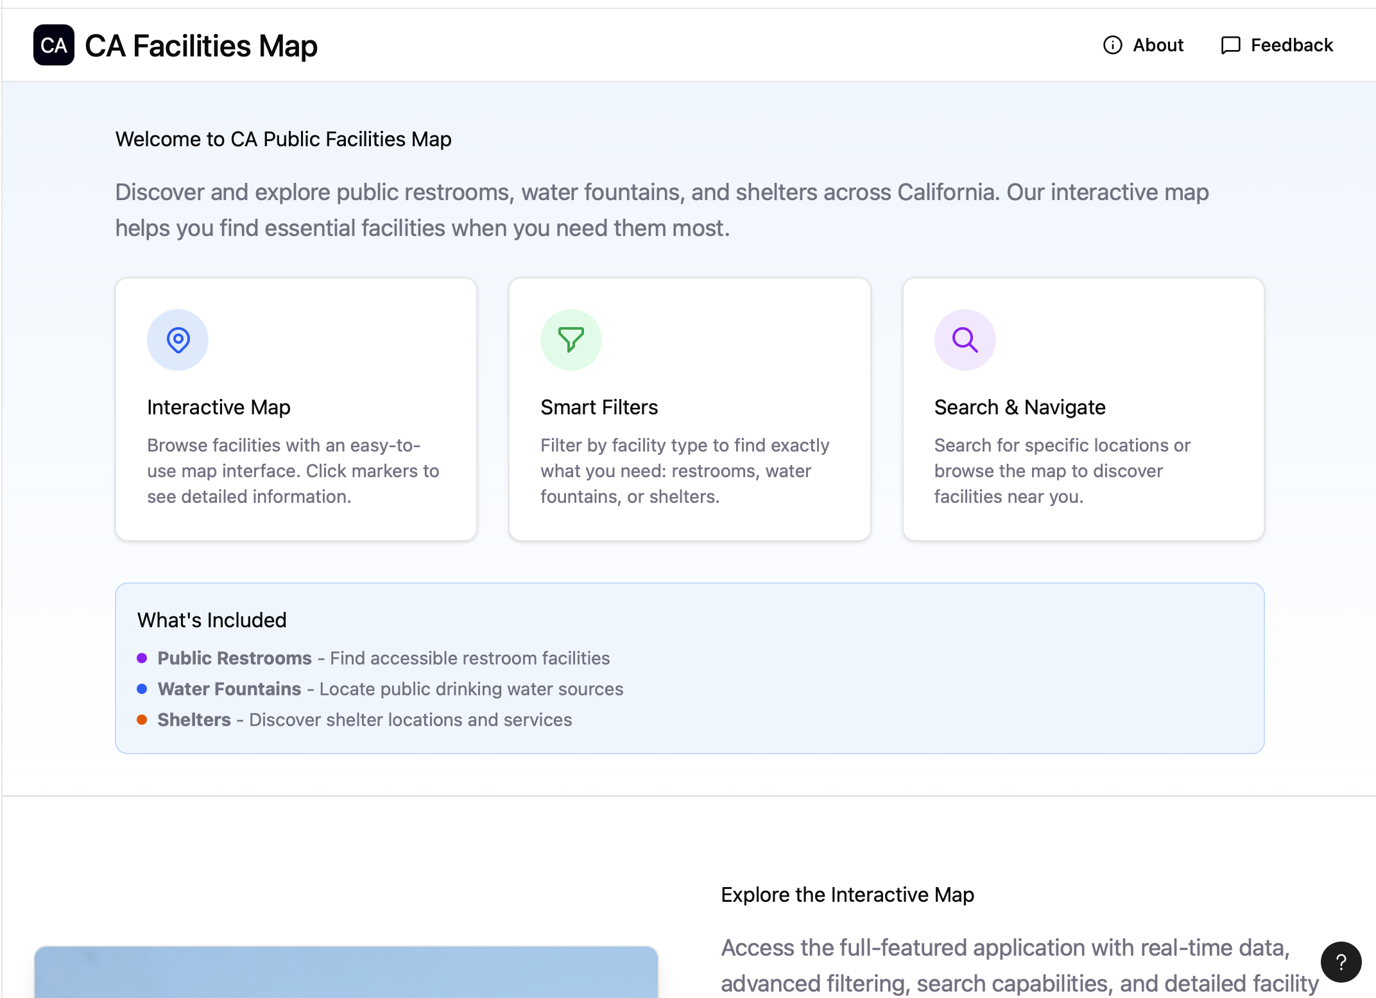The image size is (1376, 998).
Task: Click the Explore the Interactive Map heading
Action: click(847, 895)
